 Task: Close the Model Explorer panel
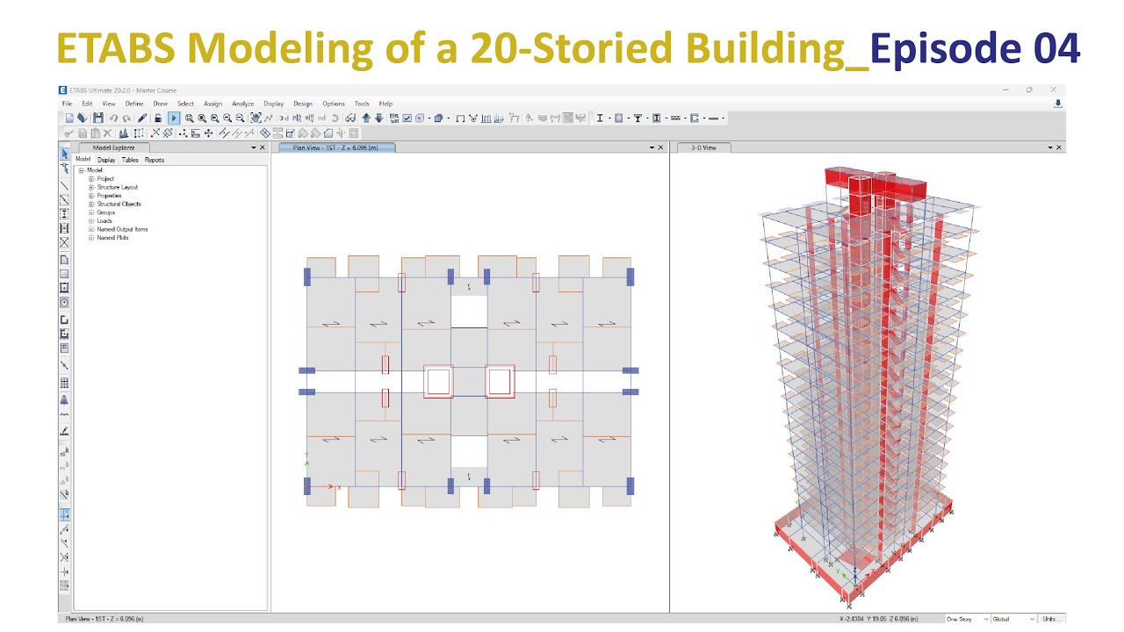pos(263,147)
